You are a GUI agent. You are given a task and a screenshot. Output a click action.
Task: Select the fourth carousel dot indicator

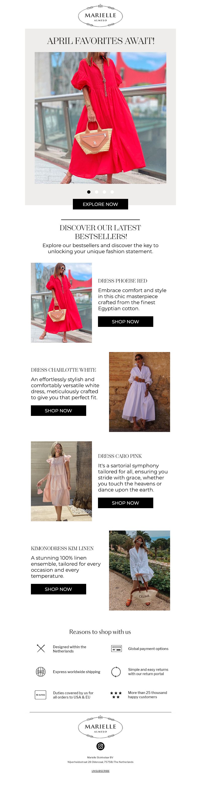112,192
